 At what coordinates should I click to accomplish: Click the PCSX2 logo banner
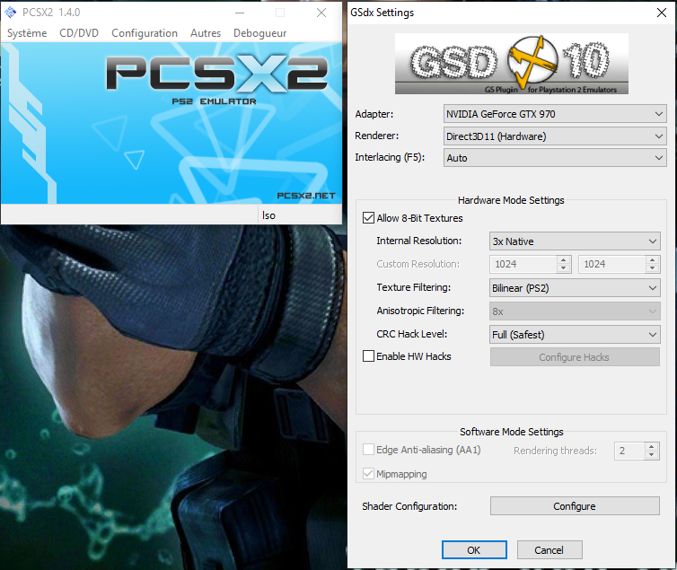point(171,123)
